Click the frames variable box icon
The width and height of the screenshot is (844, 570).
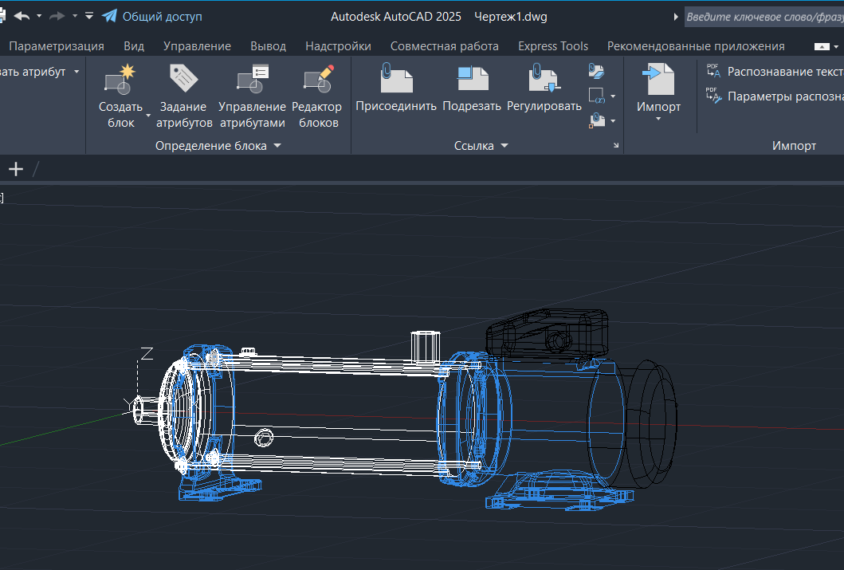(x=596, y=96)
